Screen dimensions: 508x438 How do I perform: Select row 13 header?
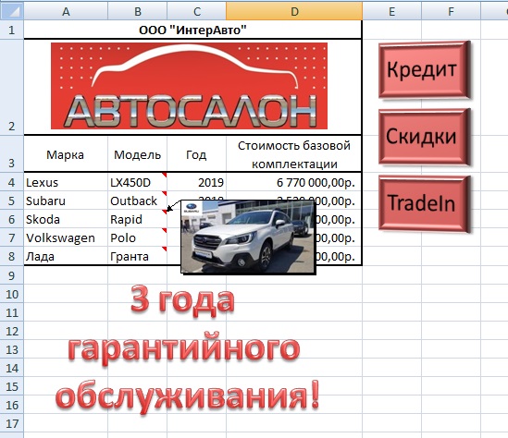[12, 349]
